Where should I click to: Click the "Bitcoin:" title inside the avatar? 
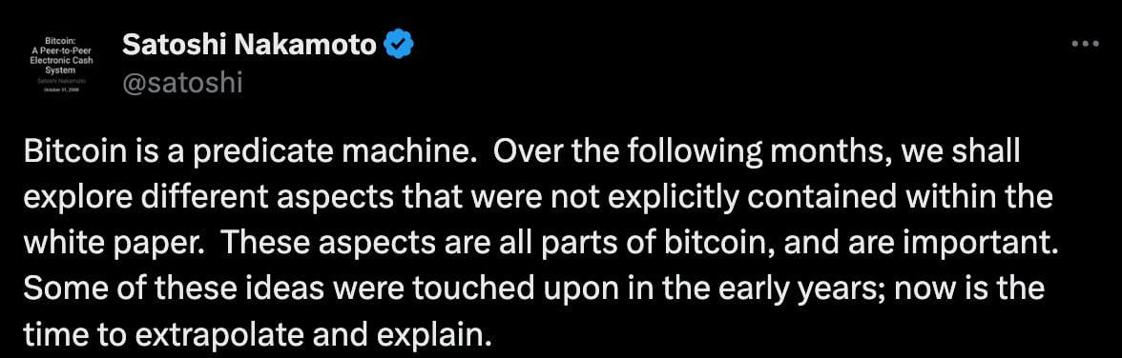pyautogui.click(x=61, y=42)
